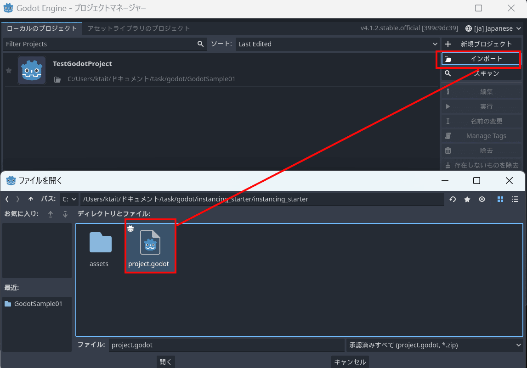Go to parent folder with up arrow

pyautogui.click(x=31, y=199)
